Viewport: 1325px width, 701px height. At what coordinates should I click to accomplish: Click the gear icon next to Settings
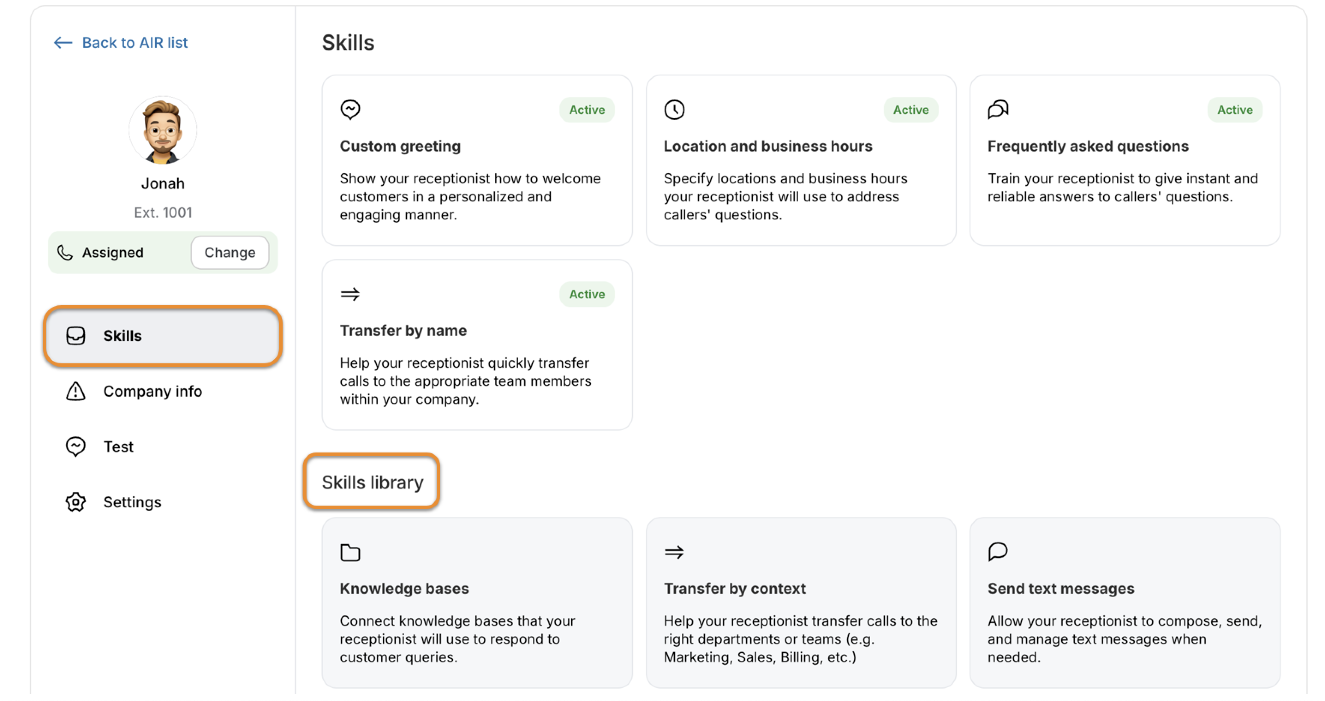76,502
